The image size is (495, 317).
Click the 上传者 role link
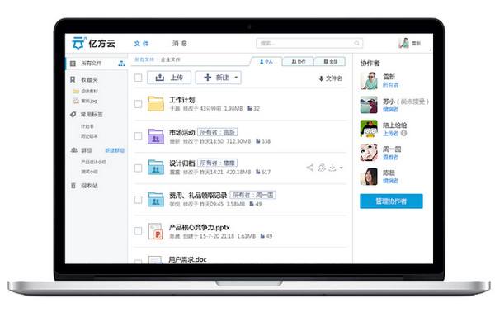(390, 133)
